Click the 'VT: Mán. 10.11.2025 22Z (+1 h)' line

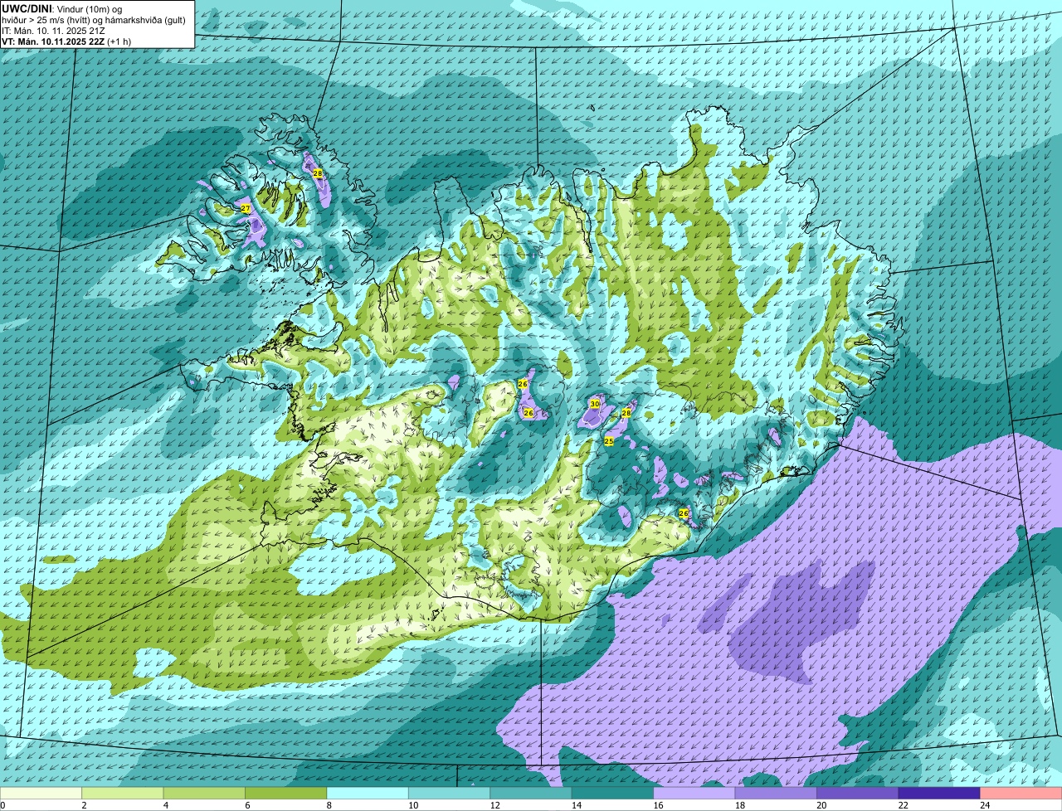click(x=66, y=41)
